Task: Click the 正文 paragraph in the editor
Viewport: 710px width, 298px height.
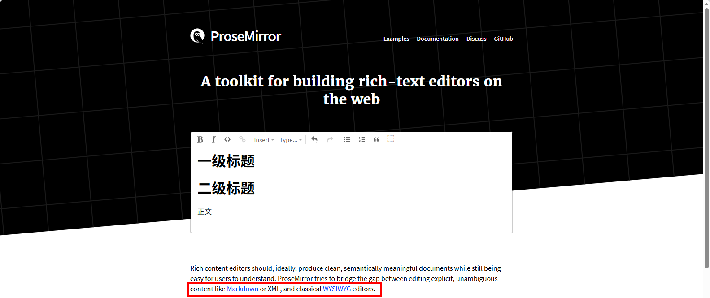Action: tap(205, 212)
